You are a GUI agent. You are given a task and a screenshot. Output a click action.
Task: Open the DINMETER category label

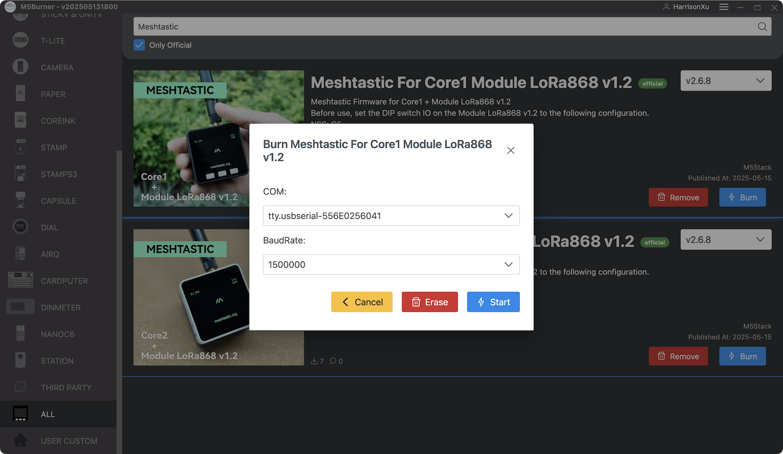click(x=60, y=308)
